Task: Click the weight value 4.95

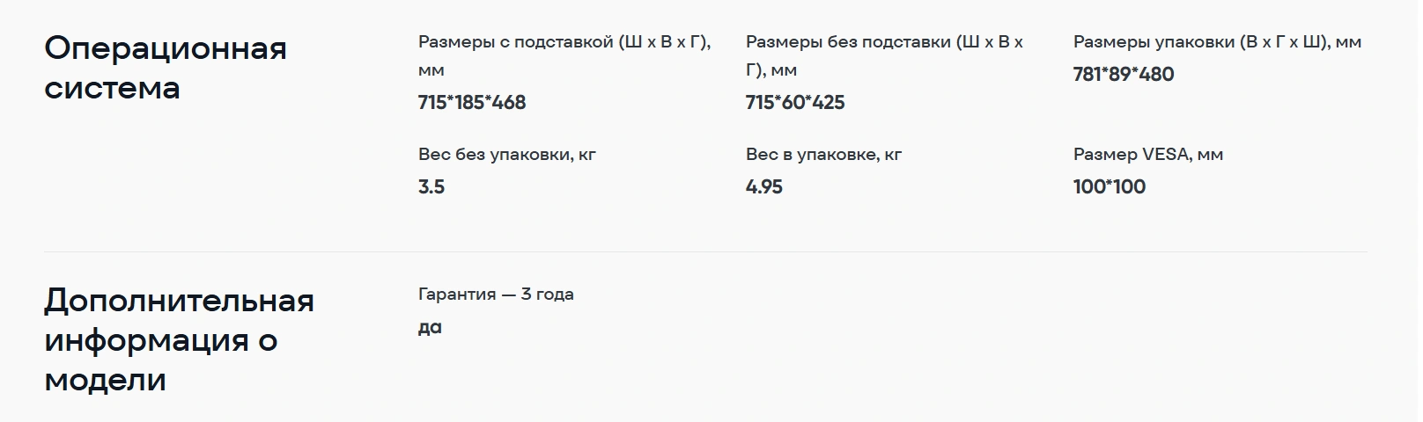Action: pos(764,187)
